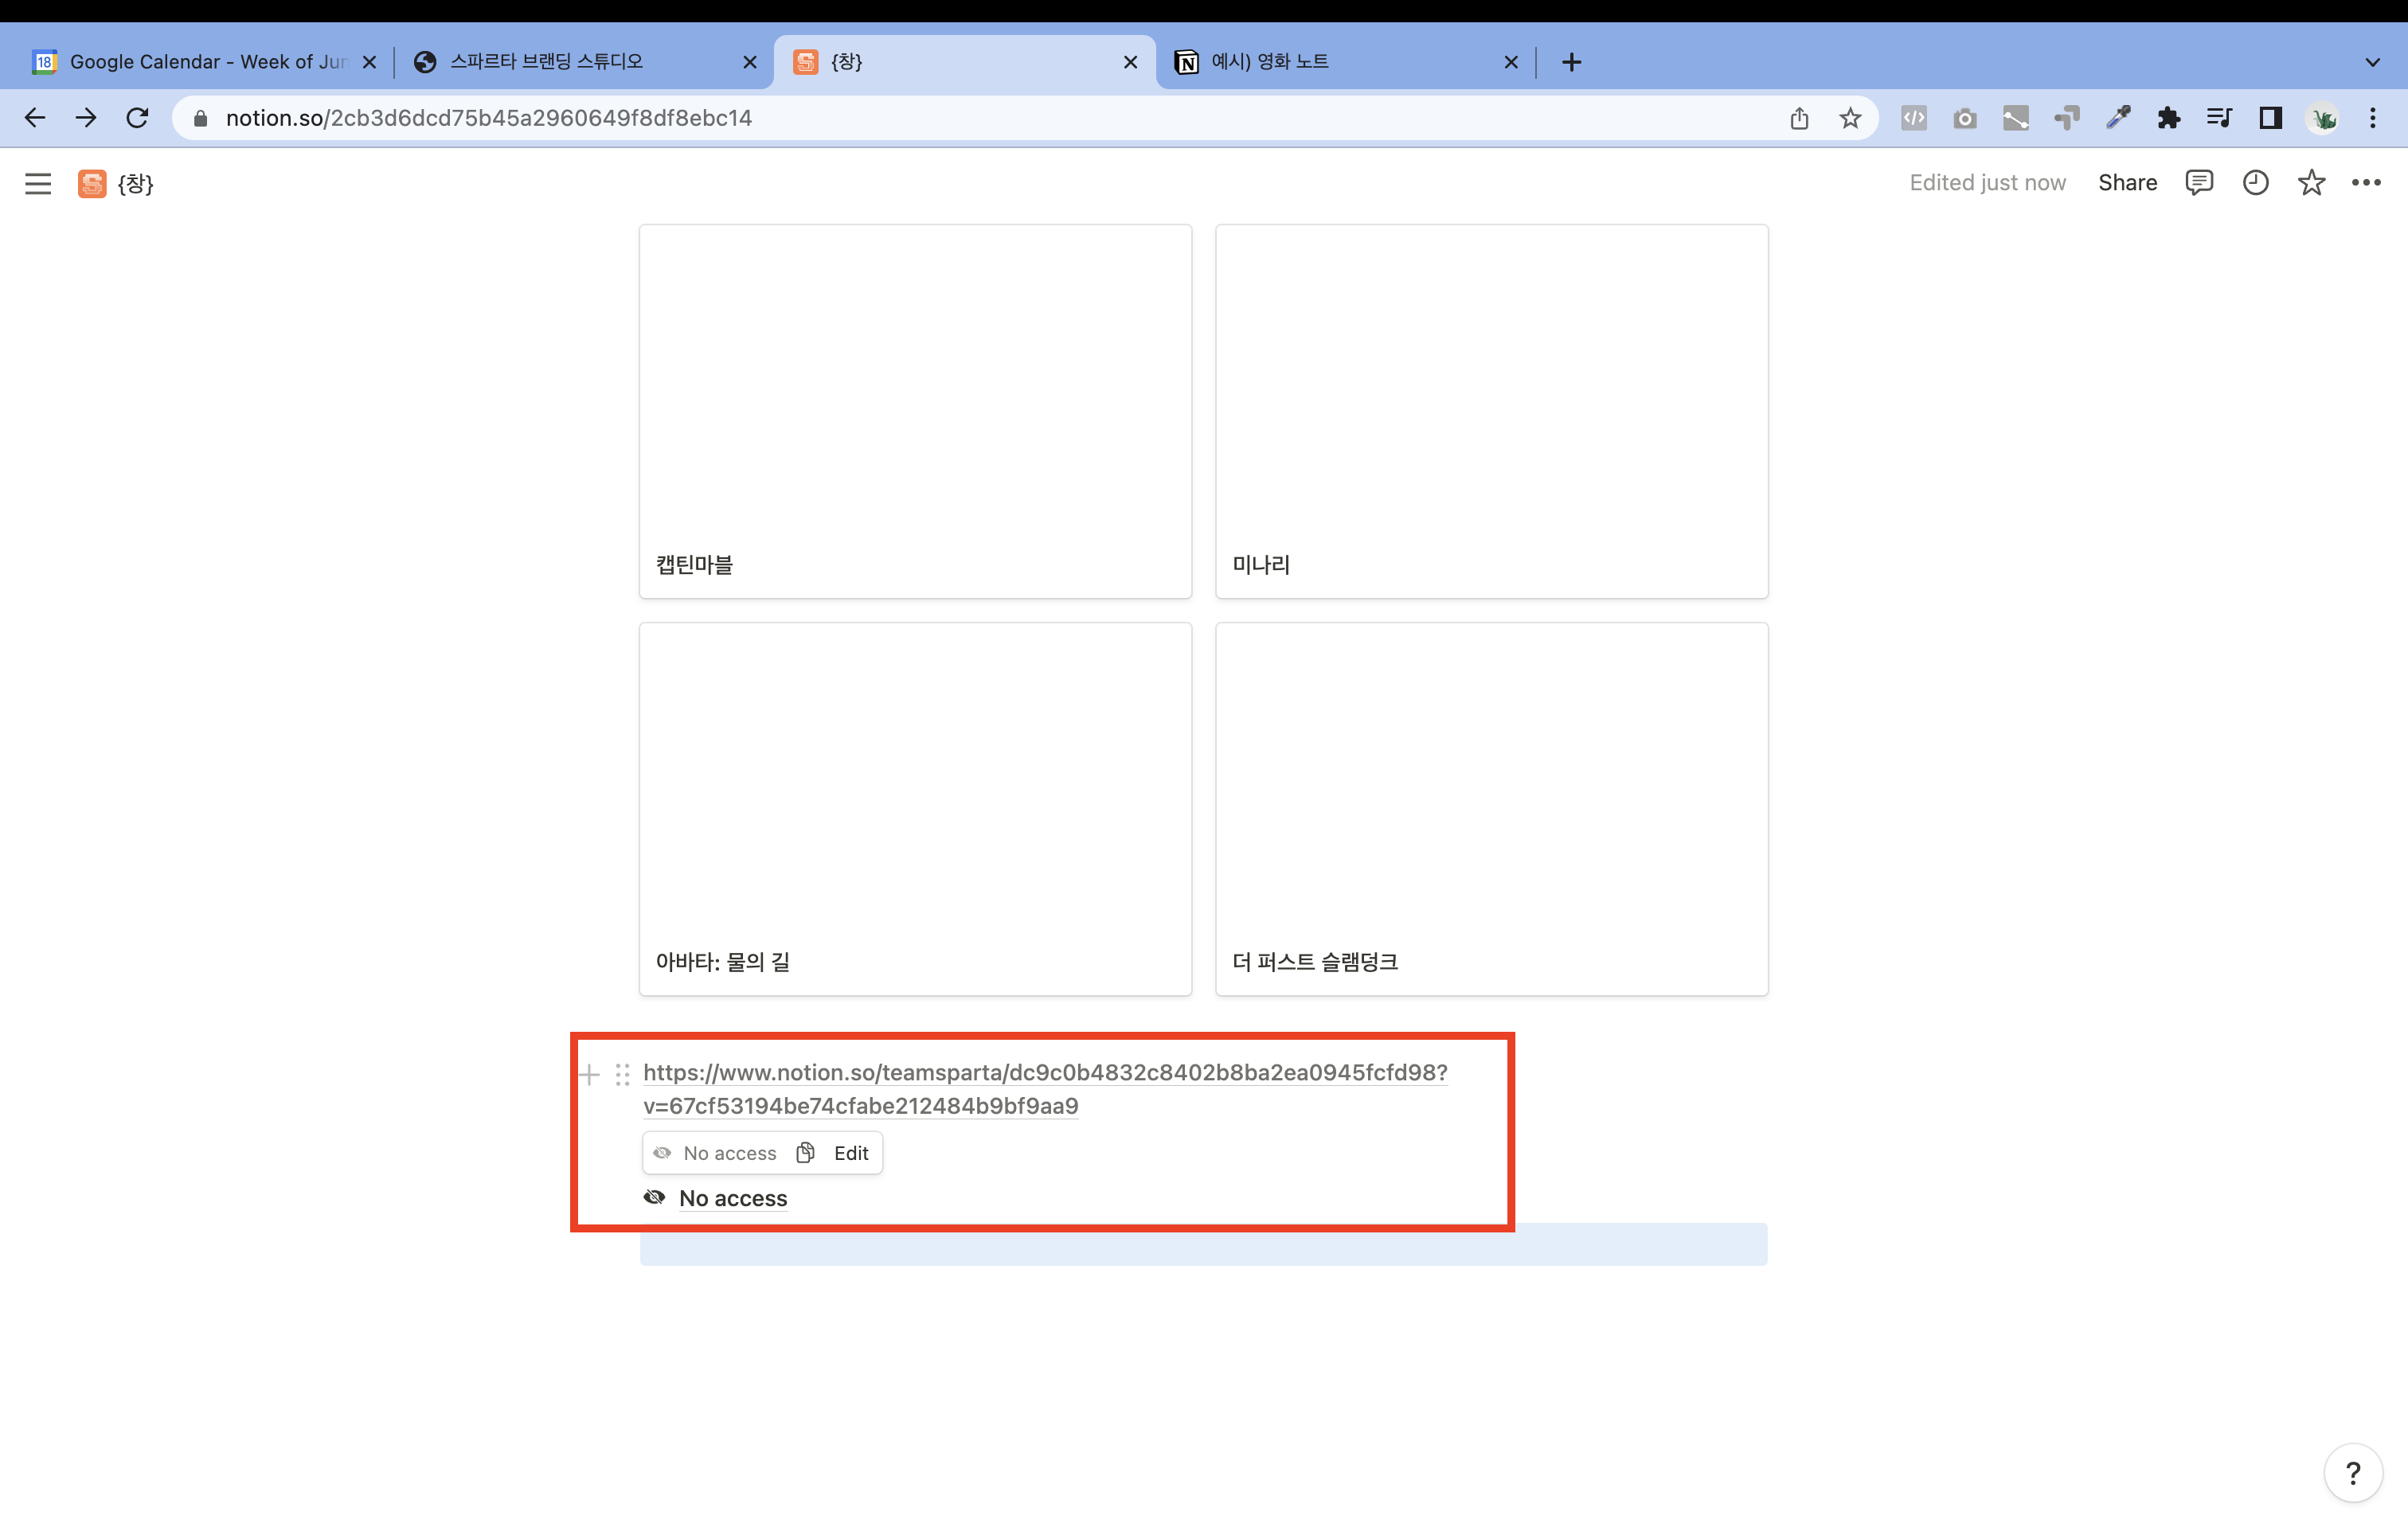Close the 예시) 영화 노트 tab
This screenshot has height=1527, width=2408.
click(1511, 62)
